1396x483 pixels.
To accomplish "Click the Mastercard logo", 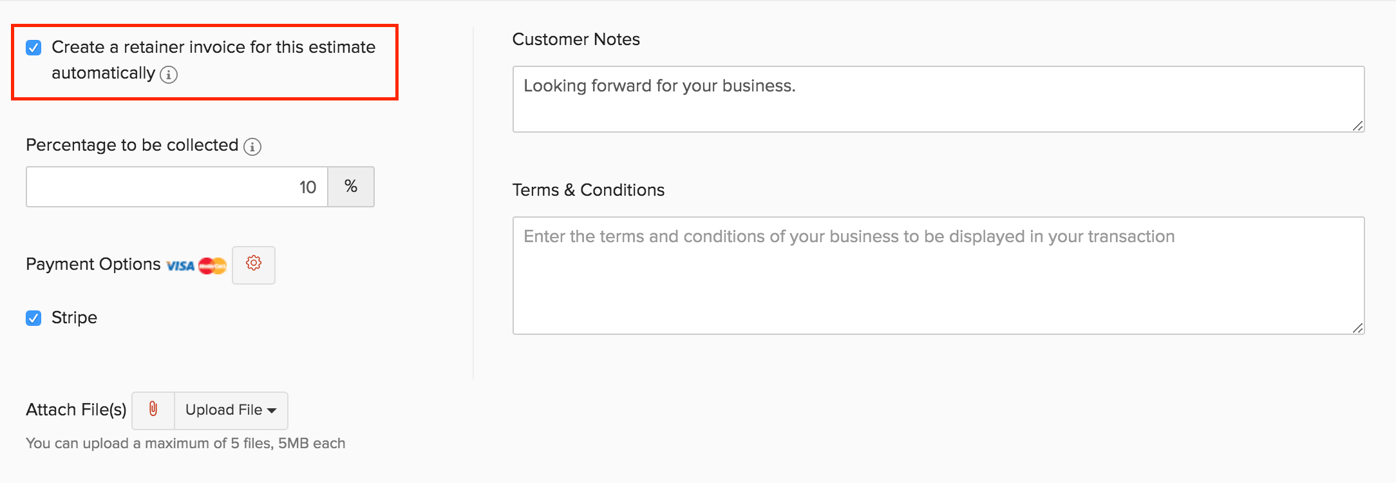I will click(212, 265).
